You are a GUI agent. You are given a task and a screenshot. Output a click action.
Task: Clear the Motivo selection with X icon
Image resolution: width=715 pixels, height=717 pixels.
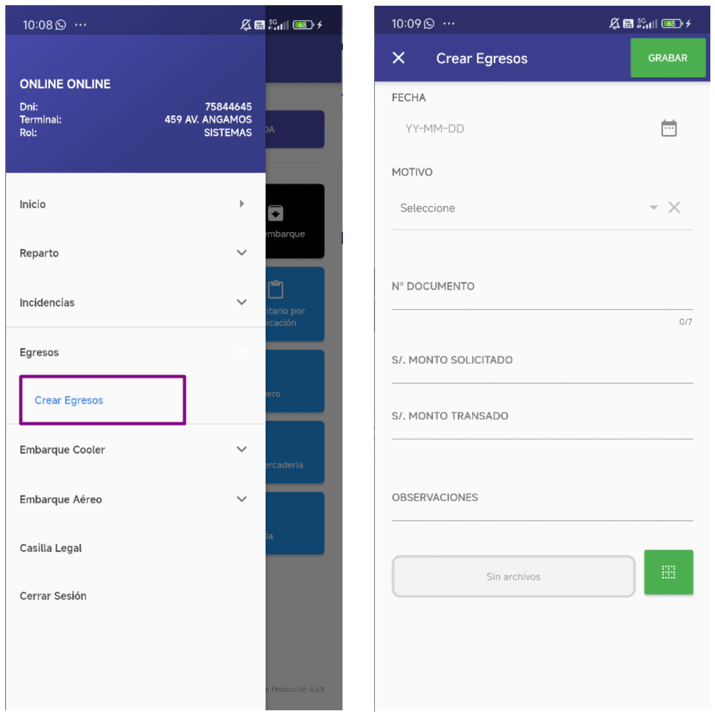(x=674, y=207)
